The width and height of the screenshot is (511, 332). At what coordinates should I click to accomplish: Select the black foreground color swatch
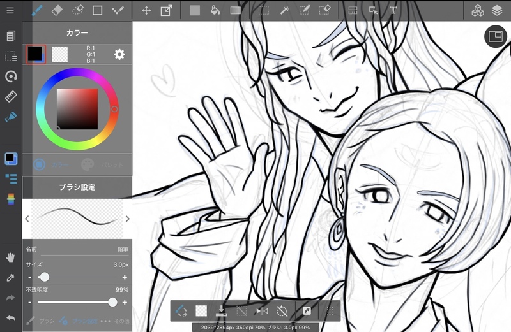[35, 54]
